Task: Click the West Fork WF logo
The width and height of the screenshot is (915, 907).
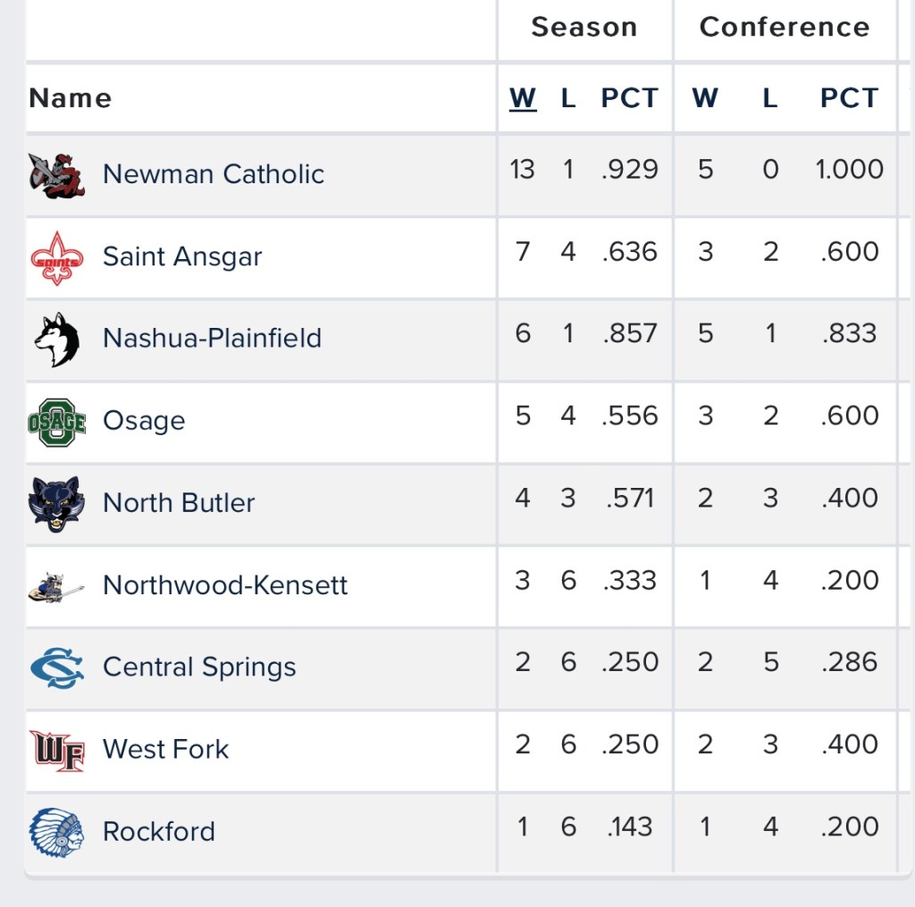Action: (x=56, y=750)
